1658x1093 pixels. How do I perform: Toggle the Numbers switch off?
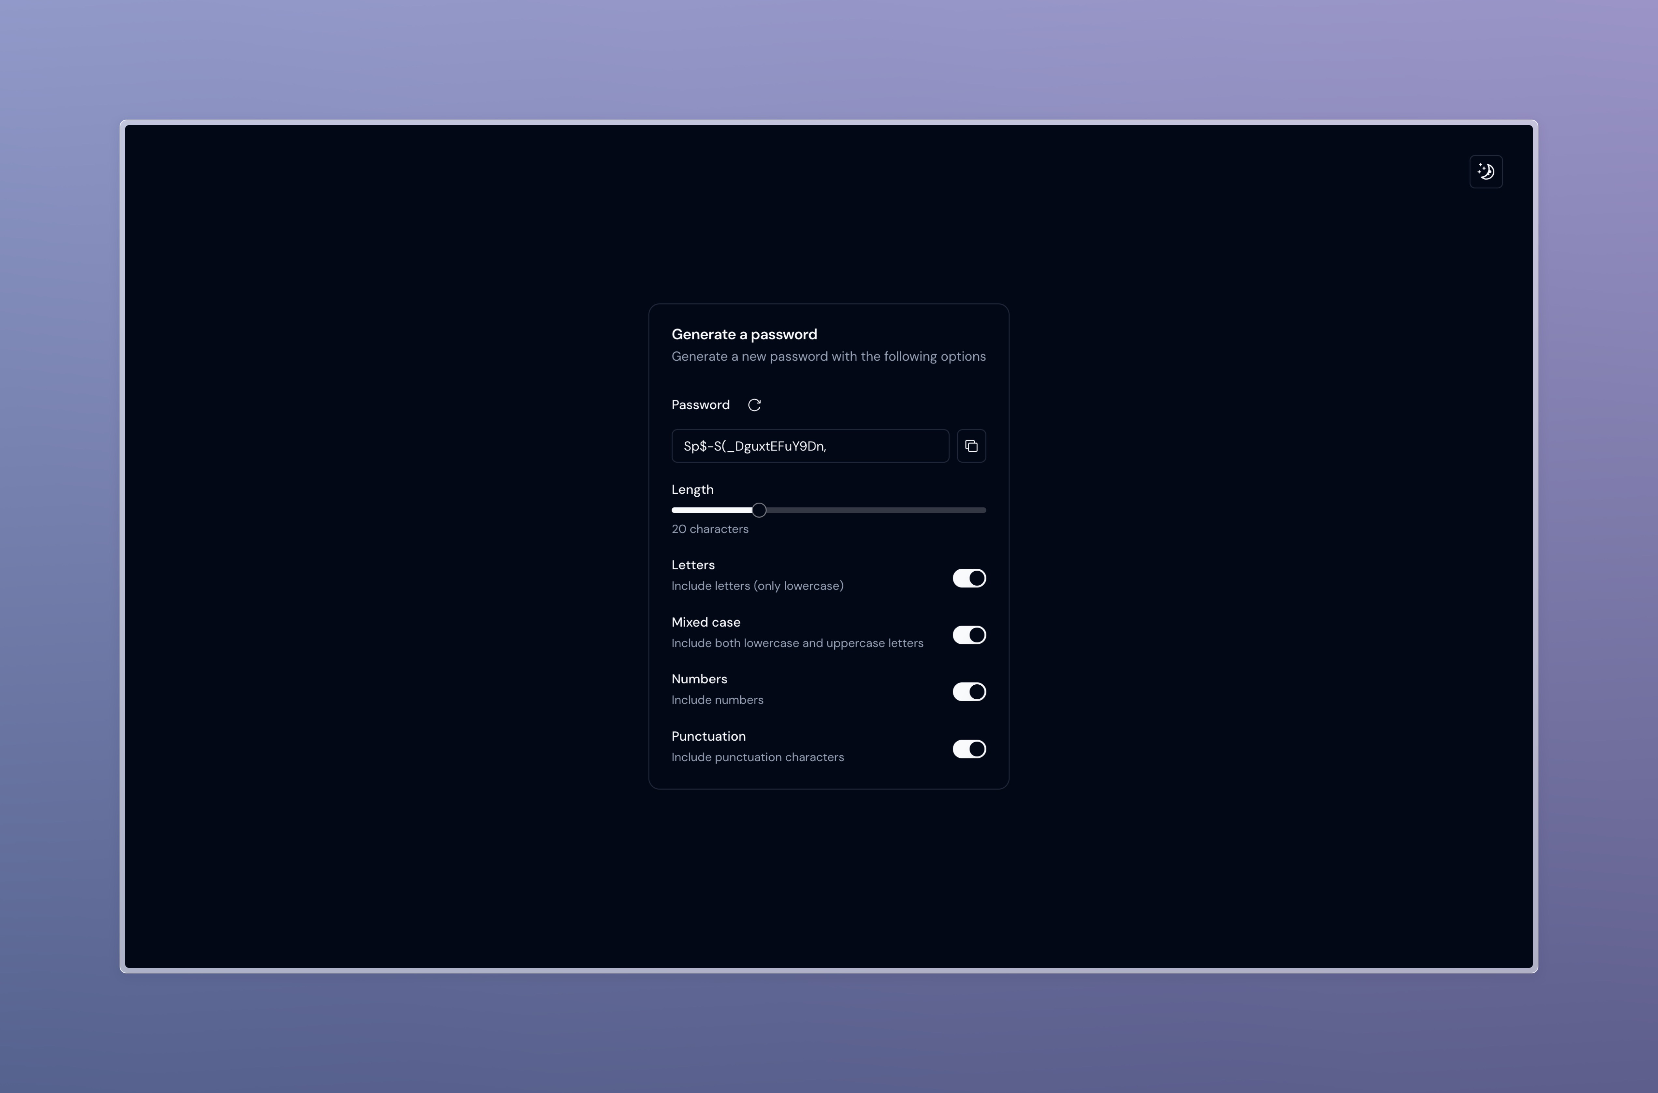click(x=969, y=692)
